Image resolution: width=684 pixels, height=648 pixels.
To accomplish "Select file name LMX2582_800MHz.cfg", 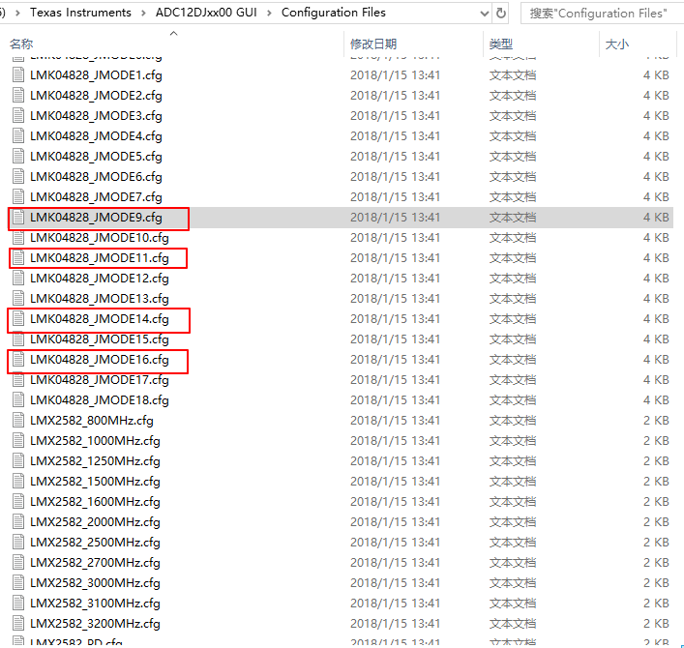I will (x=92, y=421).
